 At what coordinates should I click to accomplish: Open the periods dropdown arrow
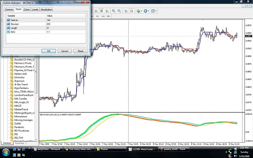tap(149, 11)
